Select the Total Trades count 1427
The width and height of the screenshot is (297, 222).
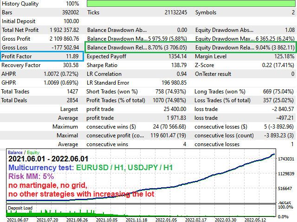[72, 92]
